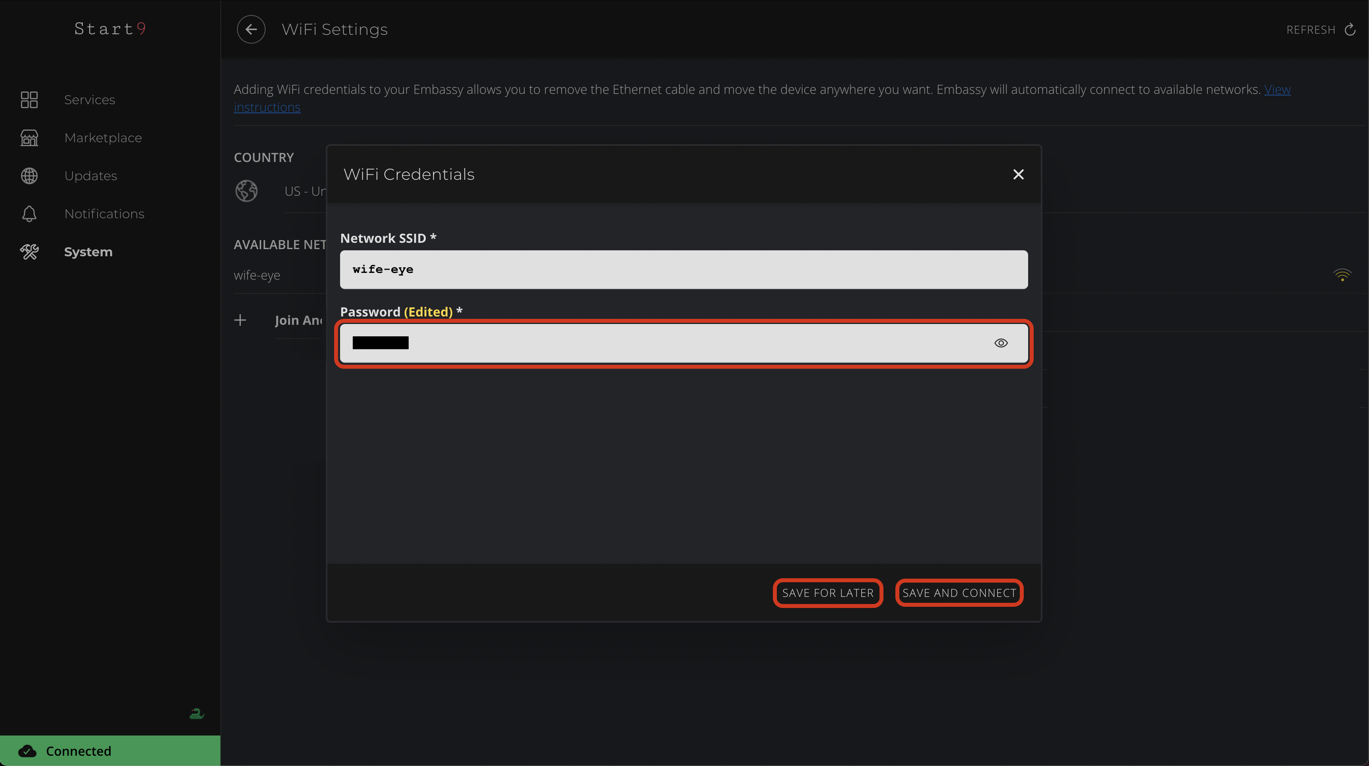Click the Marketplace storefront icon
Viewport: 1369px width, 766px height.
pos(29,137)
